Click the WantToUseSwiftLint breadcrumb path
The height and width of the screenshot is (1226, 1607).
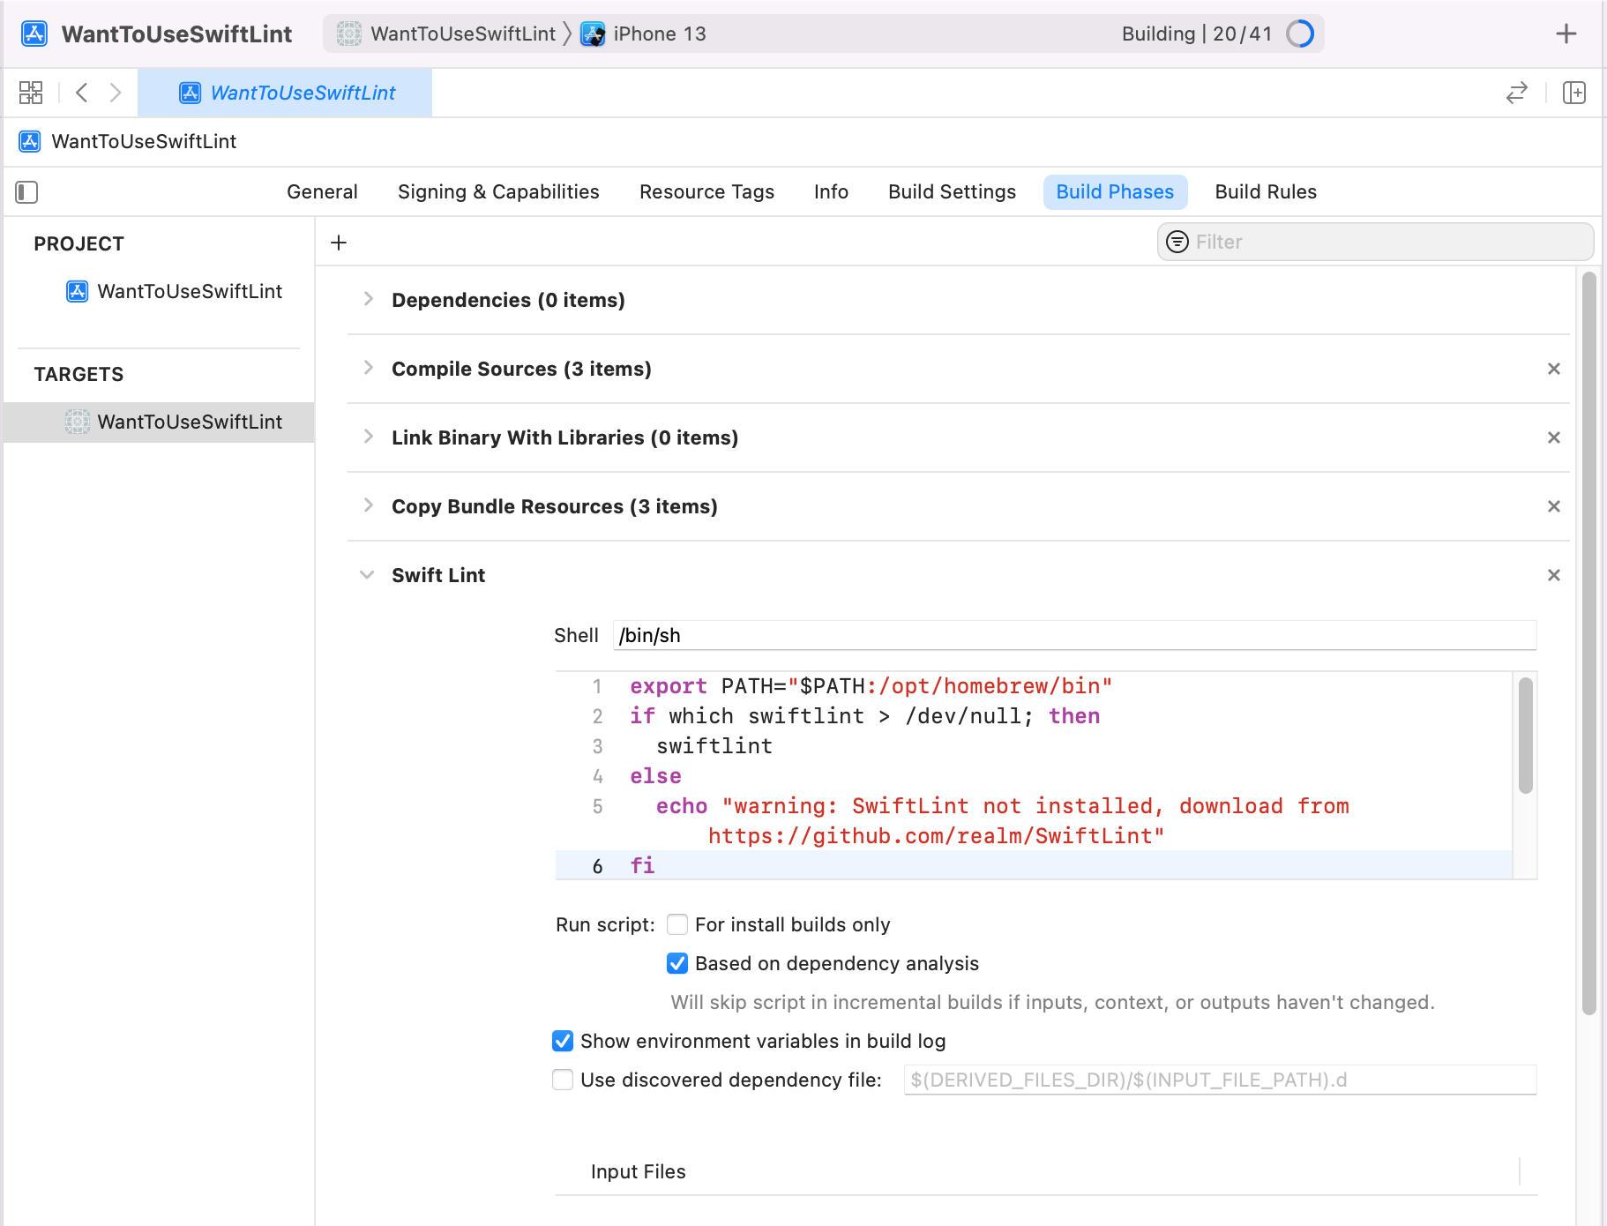(144, 141)
